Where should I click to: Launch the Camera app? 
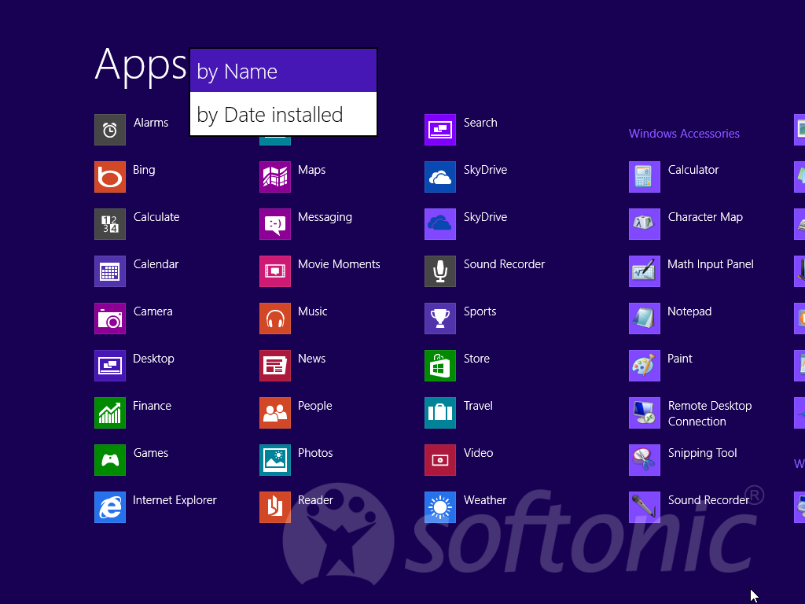click(110, 319)
